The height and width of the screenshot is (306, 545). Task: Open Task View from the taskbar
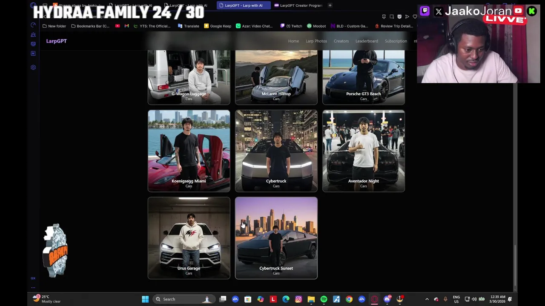223,299
